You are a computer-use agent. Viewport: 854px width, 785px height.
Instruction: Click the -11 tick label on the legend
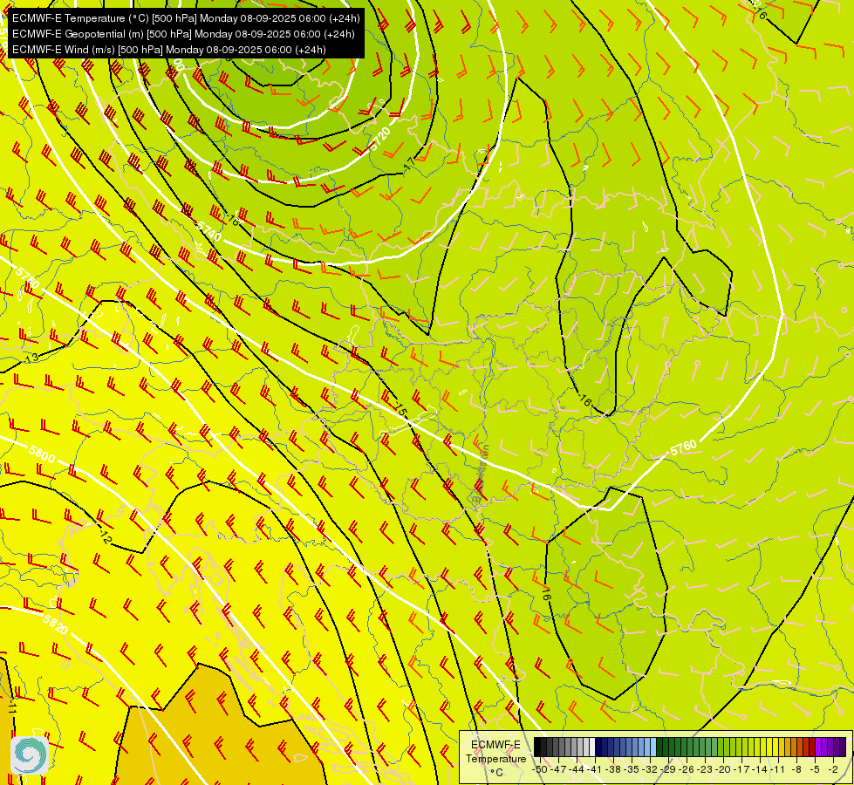(x=778, y=770)
